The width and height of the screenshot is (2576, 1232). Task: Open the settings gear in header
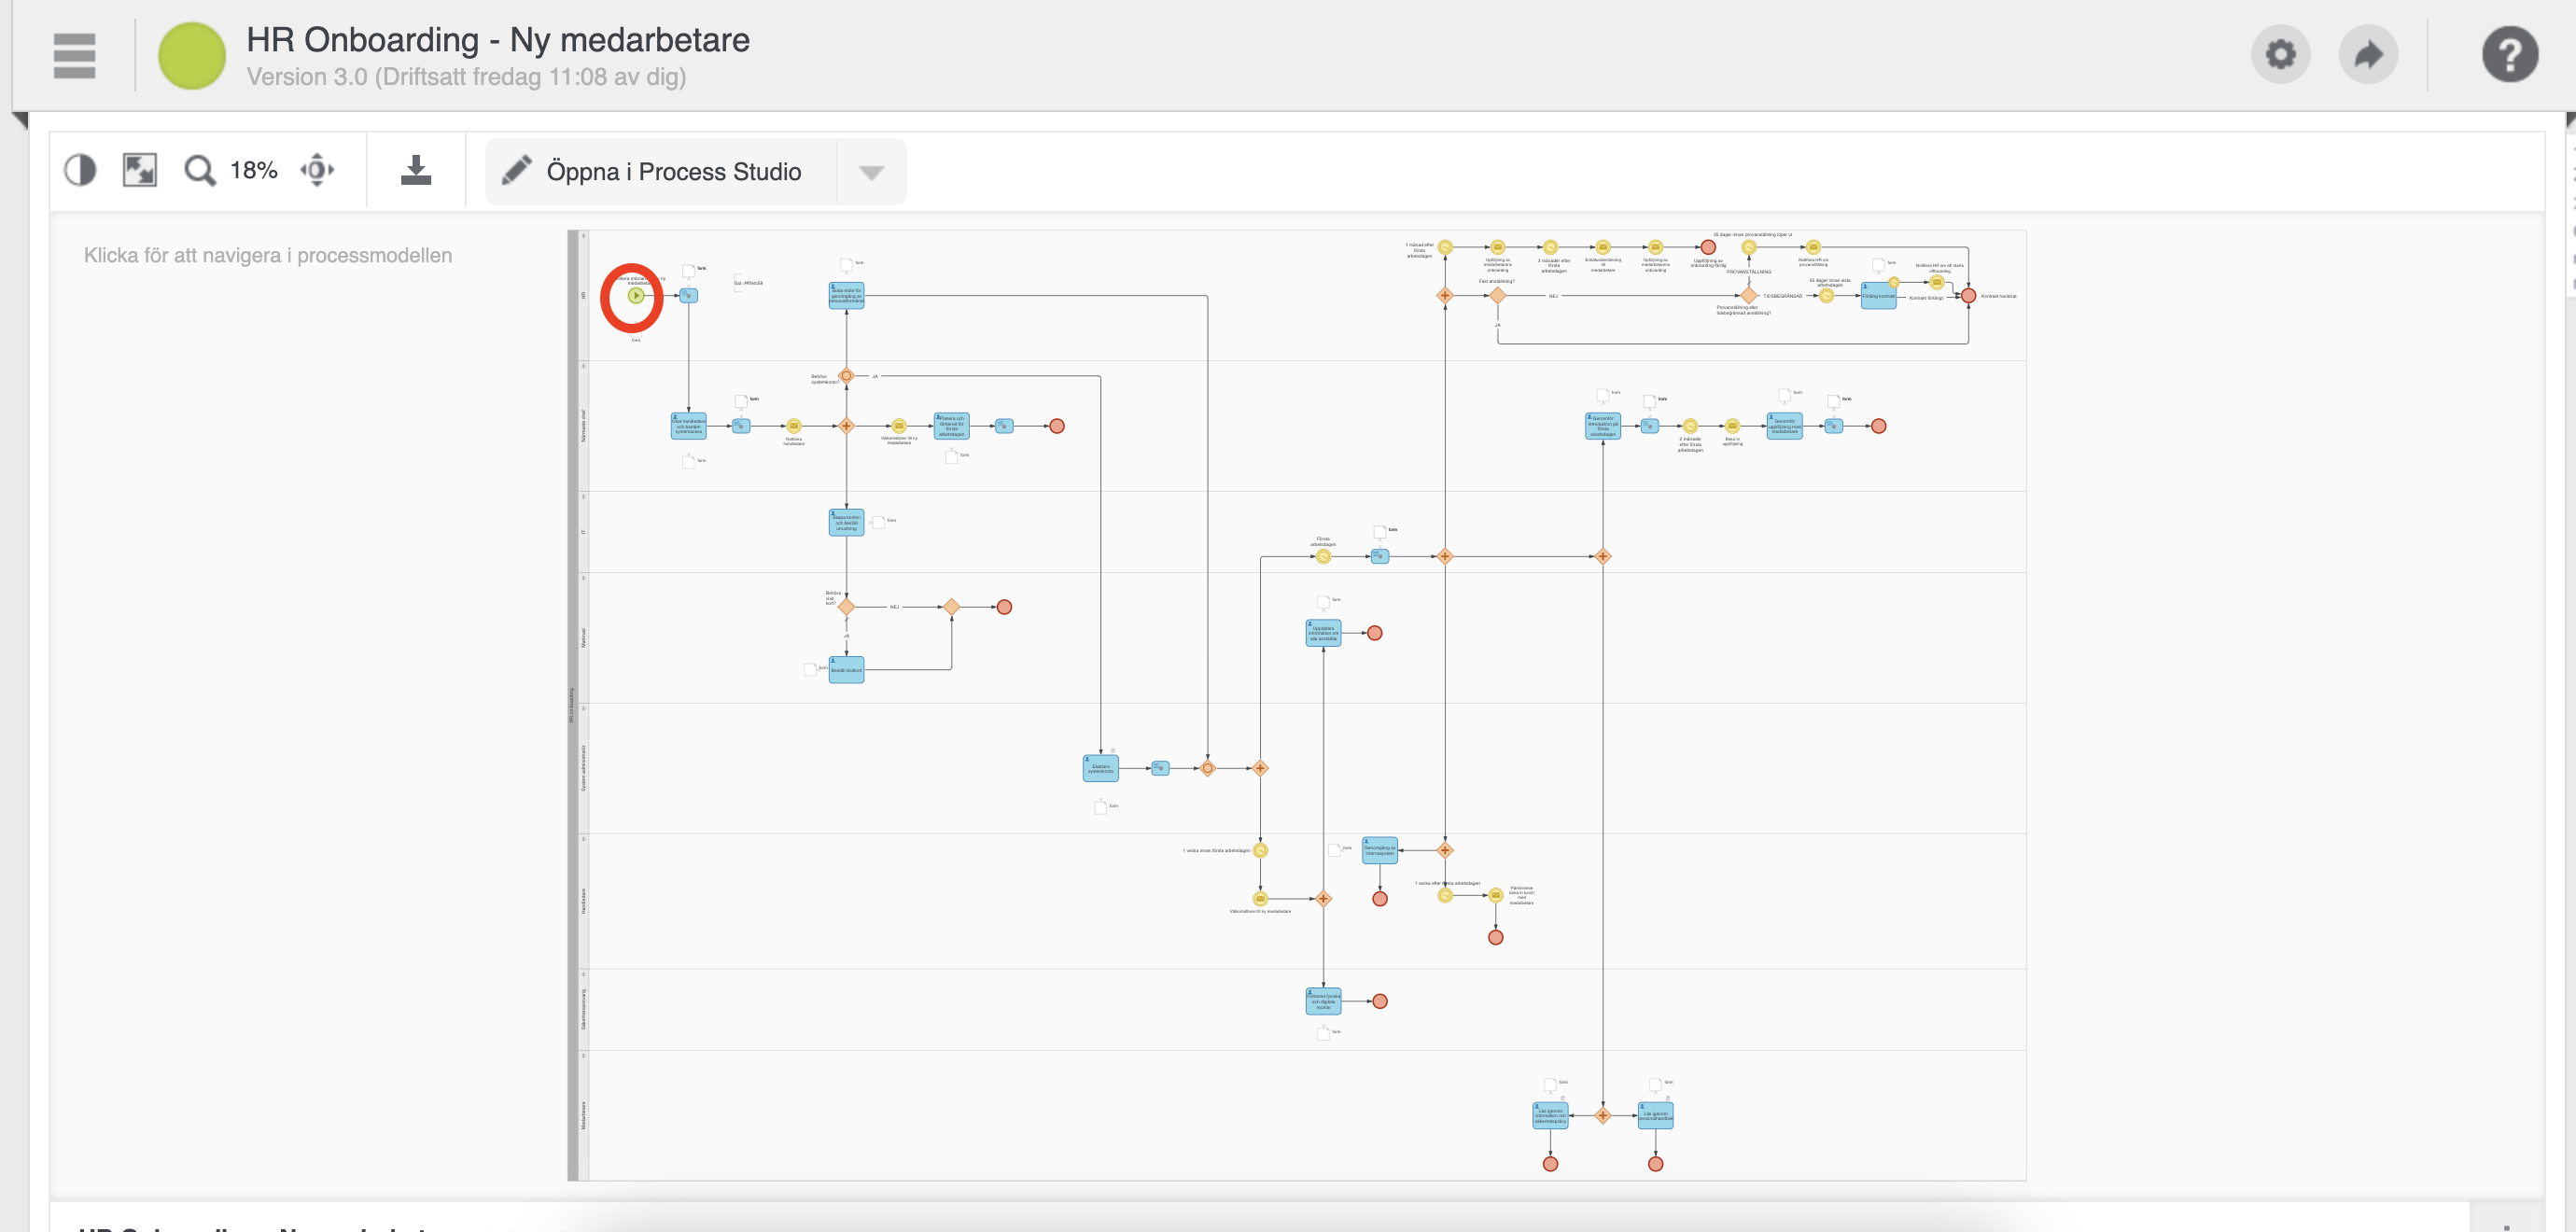click(2280, 54)
